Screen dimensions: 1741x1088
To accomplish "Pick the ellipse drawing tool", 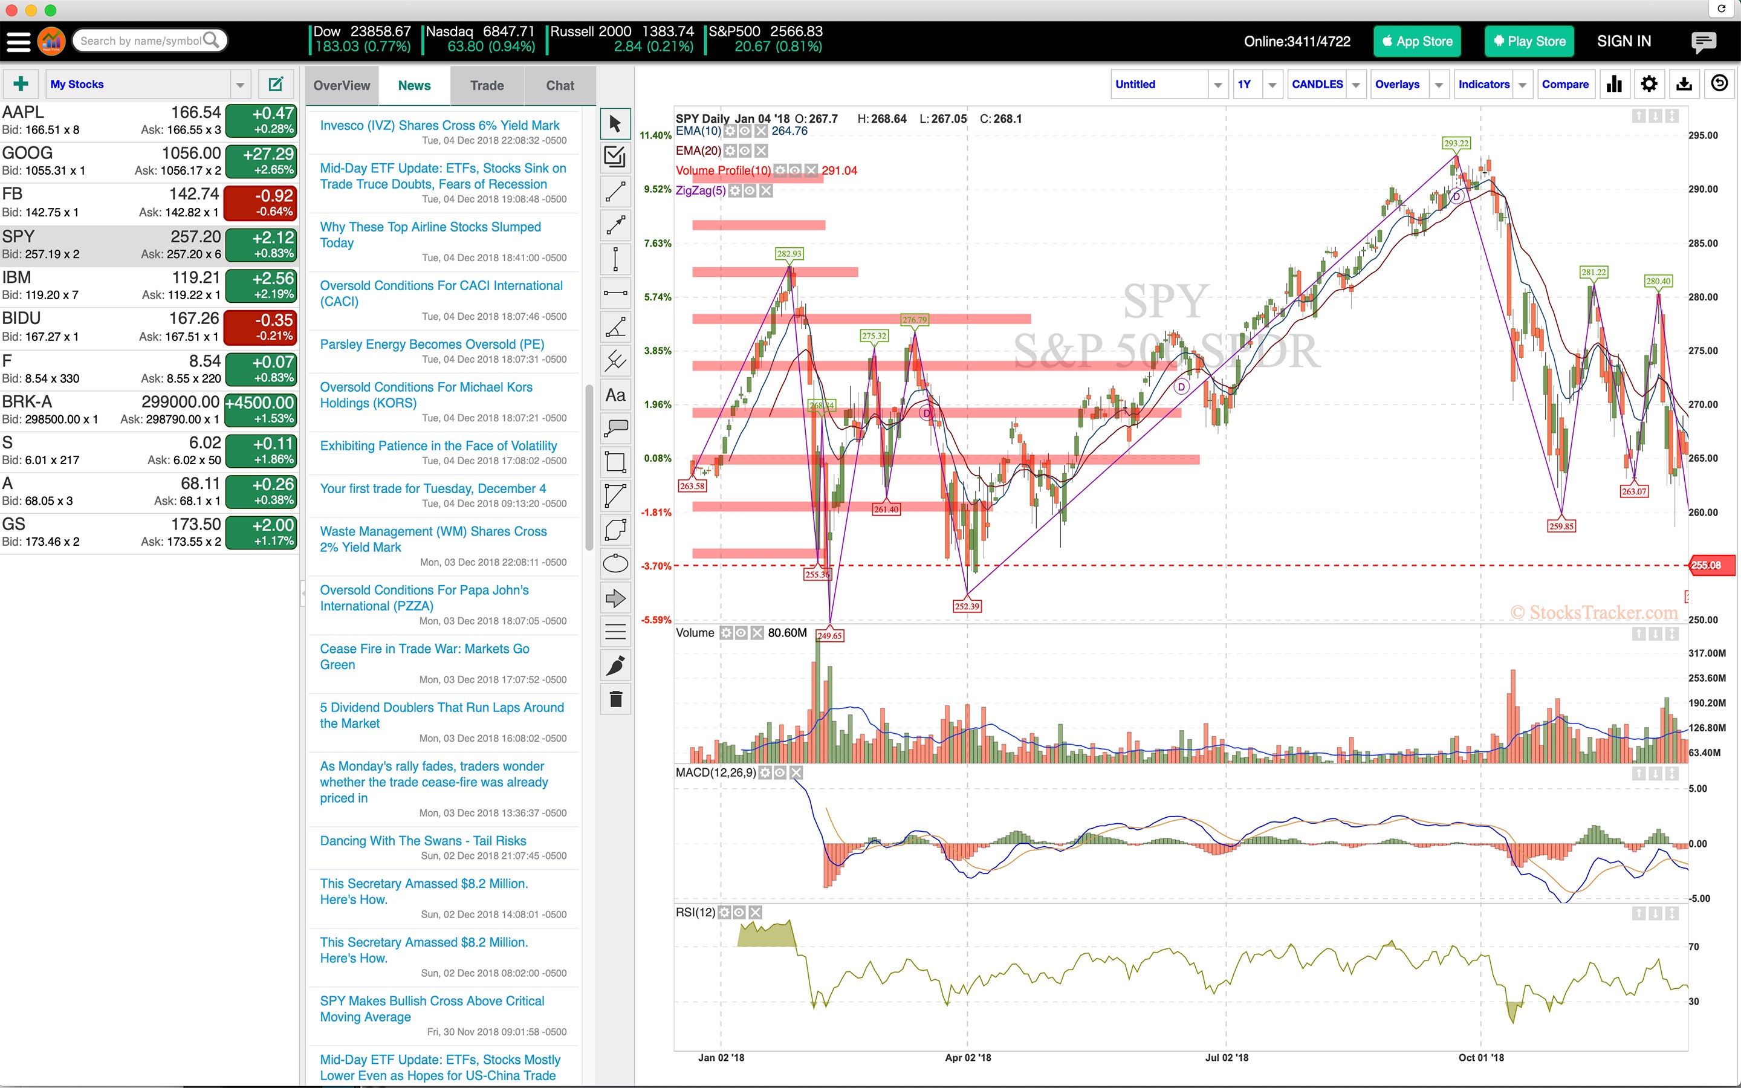I will (x=615, y=564).
